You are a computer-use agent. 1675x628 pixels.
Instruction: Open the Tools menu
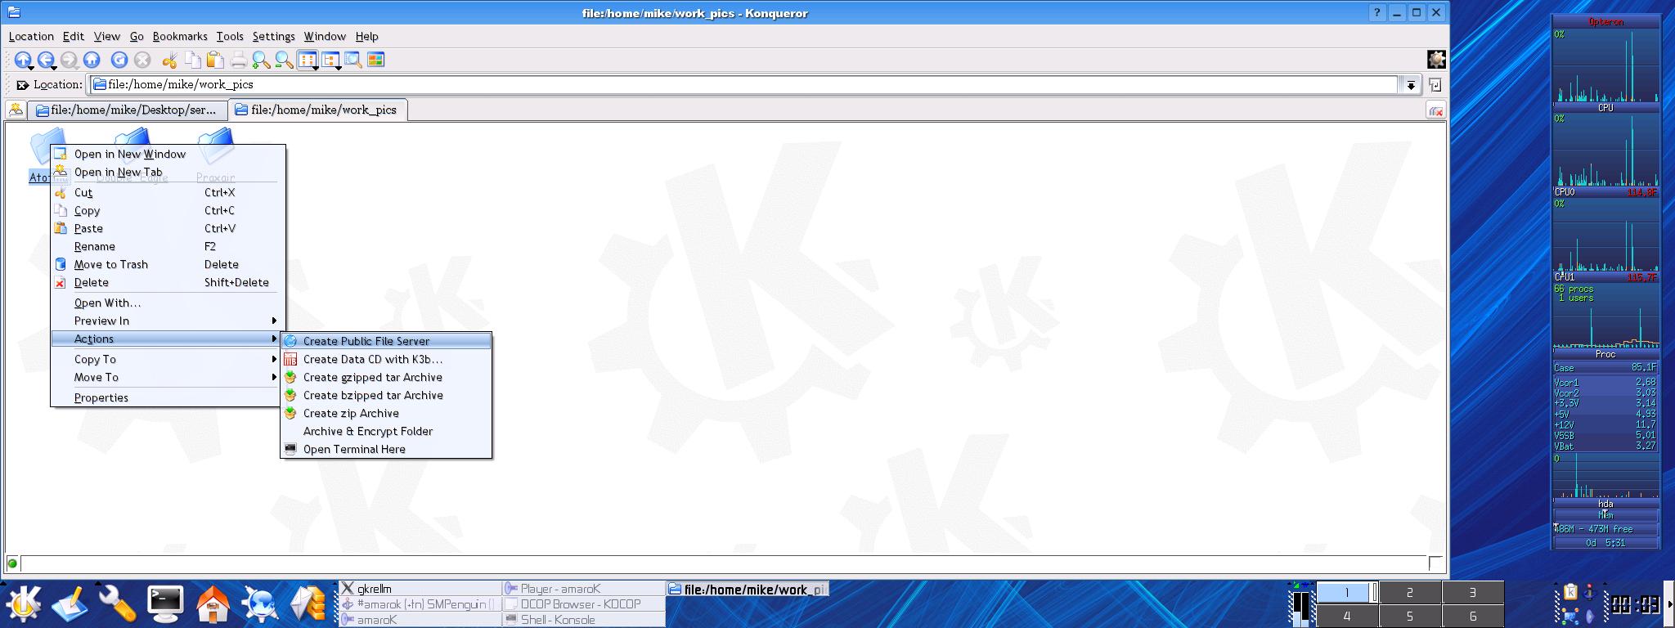230,36
